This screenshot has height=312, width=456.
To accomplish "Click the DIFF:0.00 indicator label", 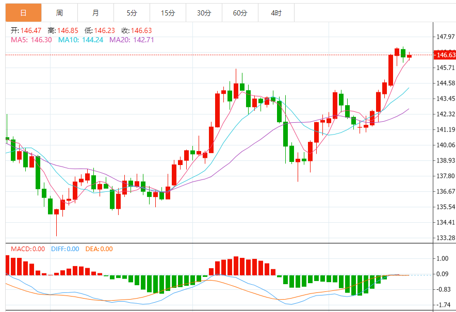I will pos(65,249).
